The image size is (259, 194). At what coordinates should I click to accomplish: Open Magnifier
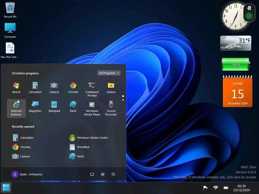tap(35, 107)
